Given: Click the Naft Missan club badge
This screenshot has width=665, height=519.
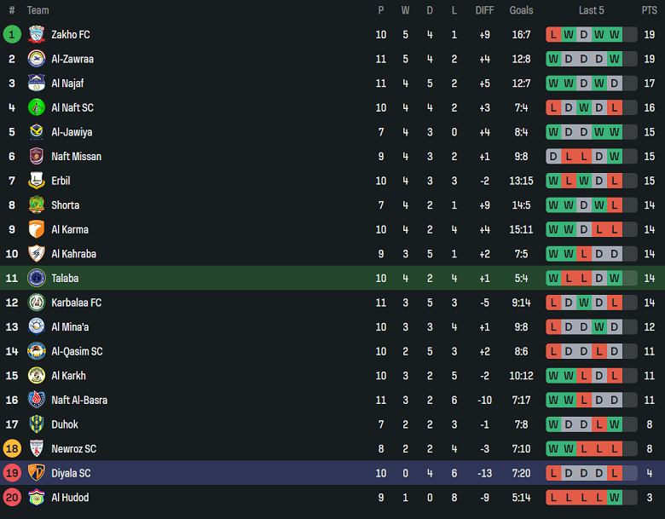Looking at the screenshot, I should tap(36, 156).
